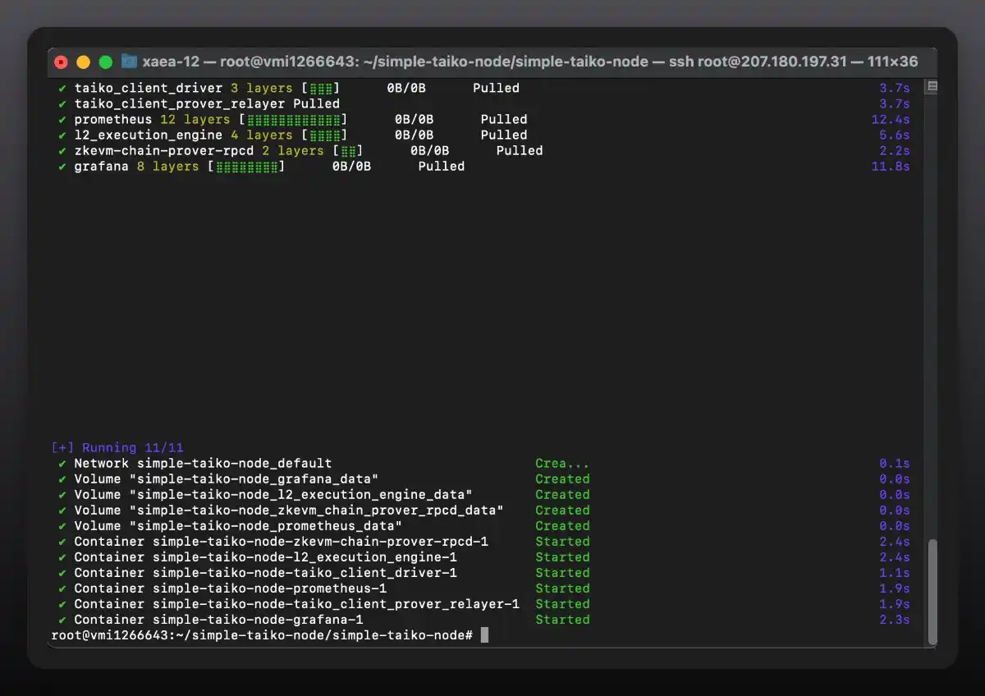
Task: Click the folder proxy icon in title bar
Action: pos(129,62)
